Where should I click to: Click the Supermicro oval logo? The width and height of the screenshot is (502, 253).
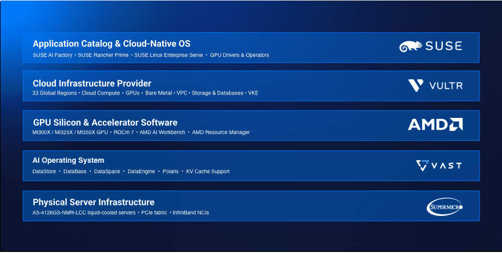[444, 207]
